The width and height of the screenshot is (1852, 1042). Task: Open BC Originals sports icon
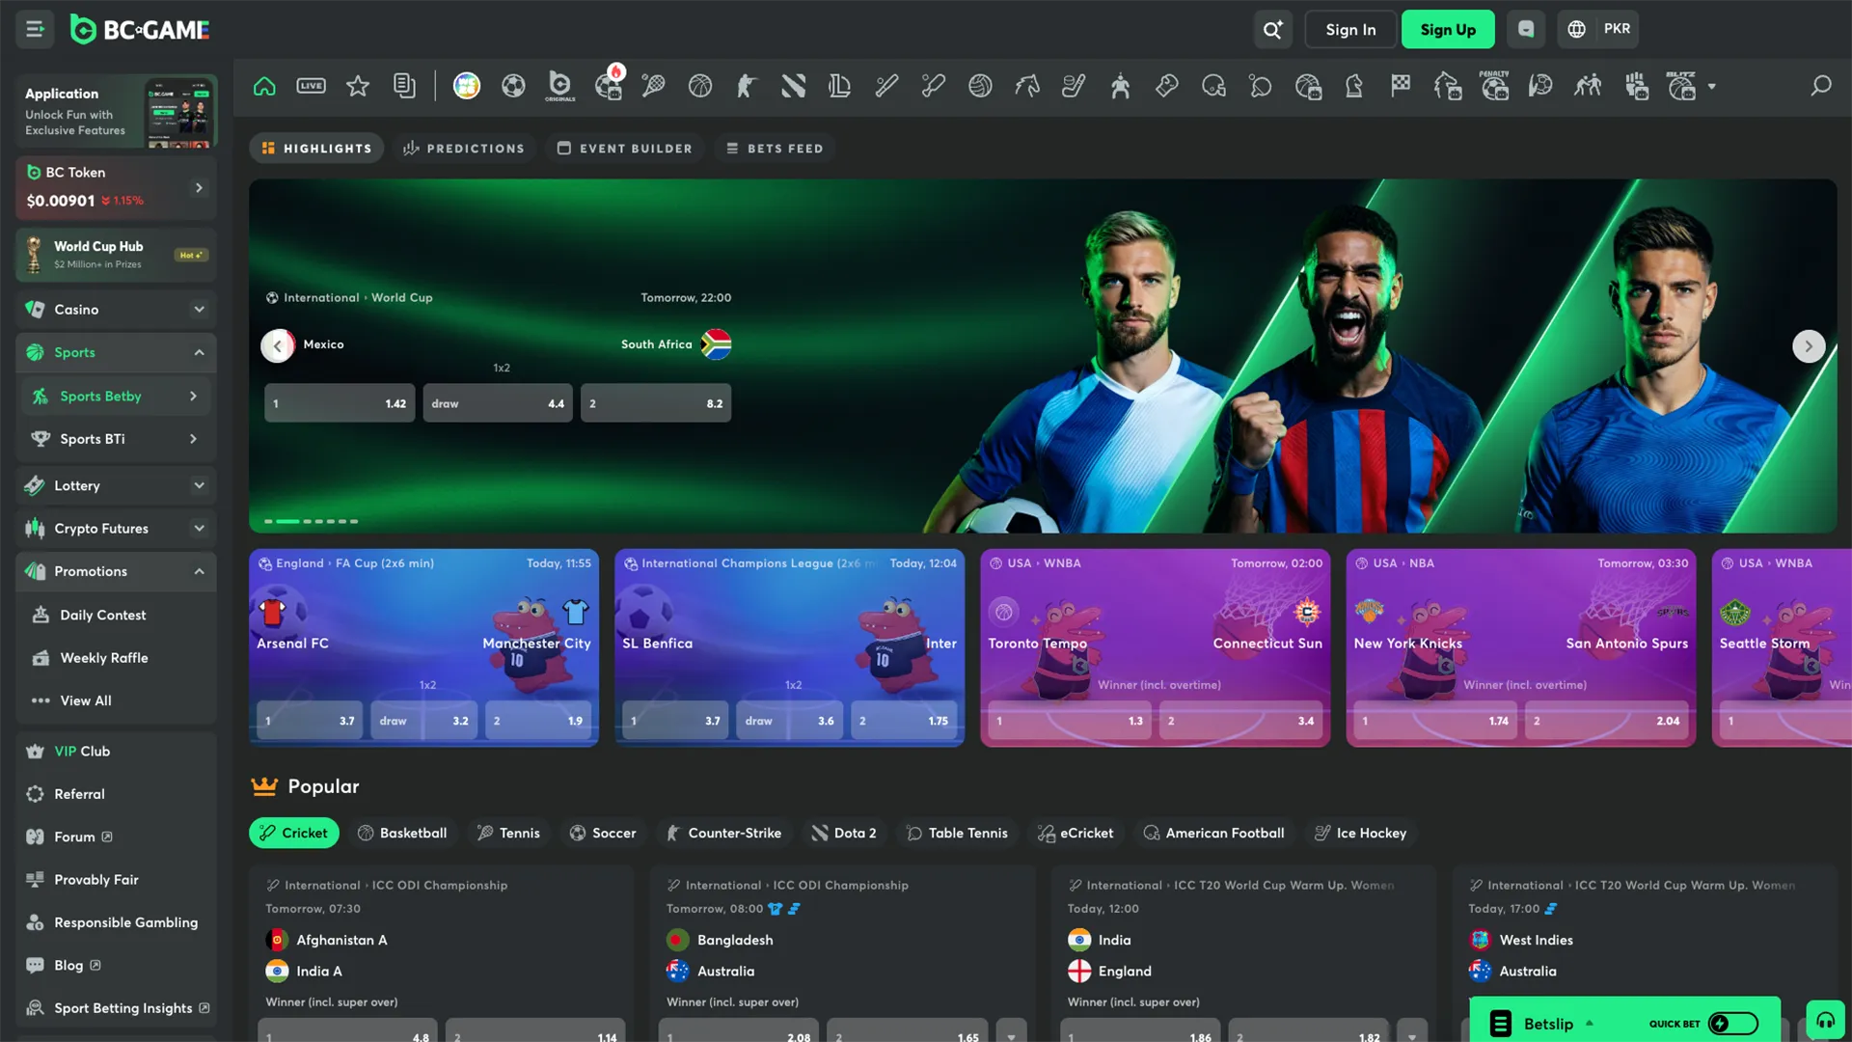tap(559, 86)
